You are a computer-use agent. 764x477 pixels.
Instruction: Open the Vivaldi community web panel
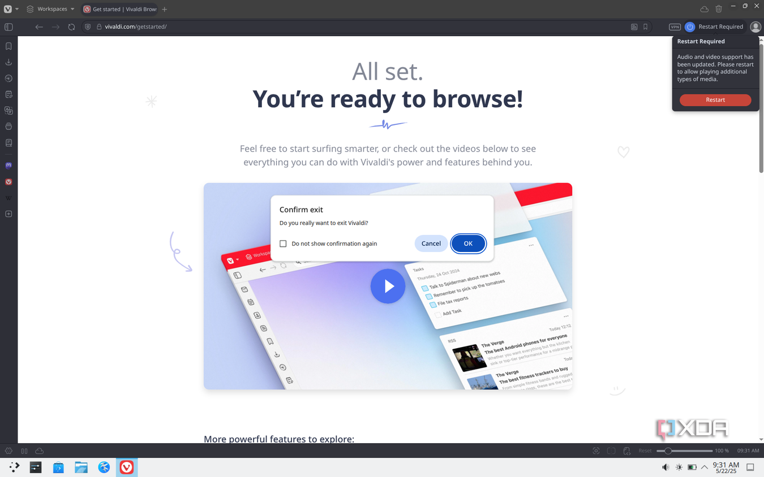coord(8,182)
